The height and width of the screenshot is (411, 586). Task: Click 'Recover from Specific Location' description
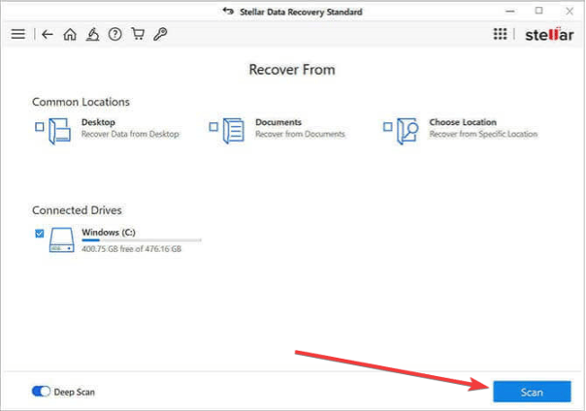click(x=483, y=134)
